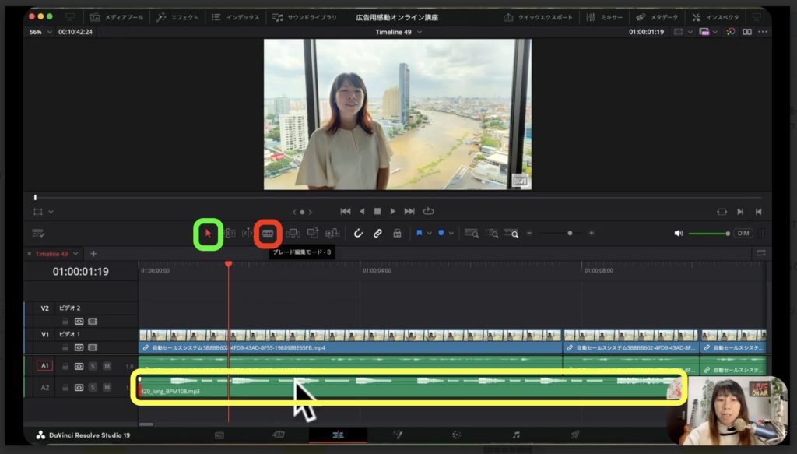Lock the ビデオ1 video track
Screen dimensions: 797x454
pyautogui.click(x=65, y=347)
